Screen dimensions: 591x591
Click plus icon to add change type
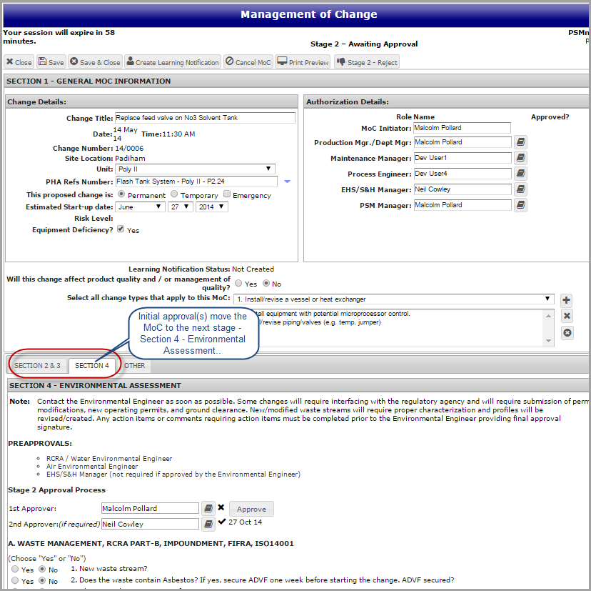tap(566, 301)
